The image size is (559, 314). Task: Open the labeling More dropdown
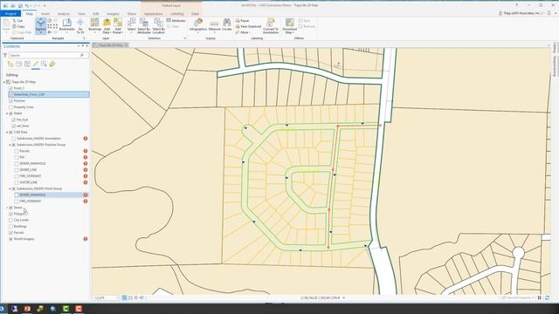(x=242, y=32)
